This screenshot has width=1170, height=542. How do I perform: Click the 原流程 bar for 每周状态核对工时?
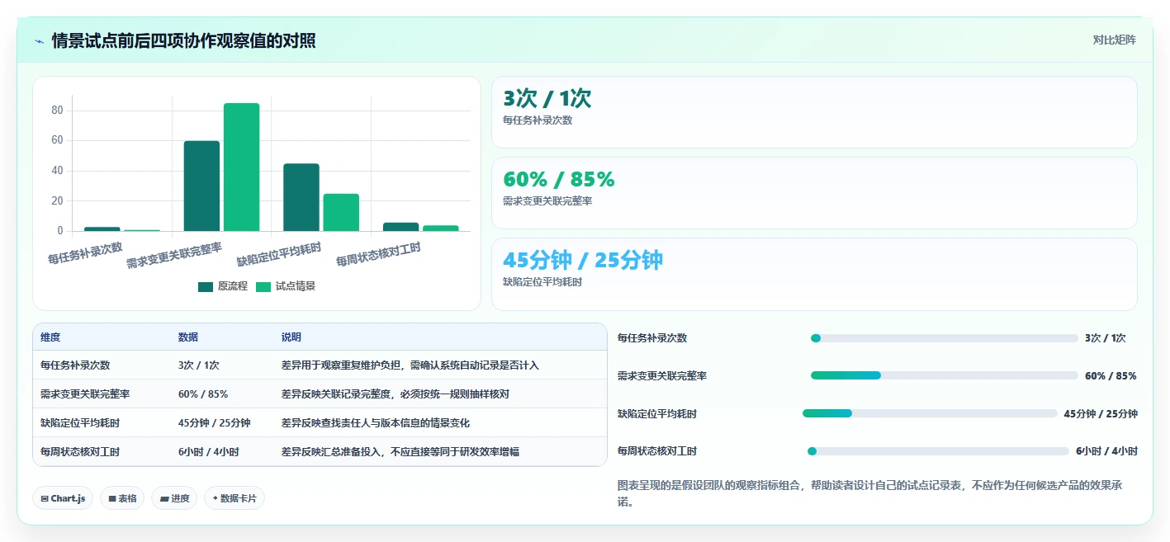(400, 227)
